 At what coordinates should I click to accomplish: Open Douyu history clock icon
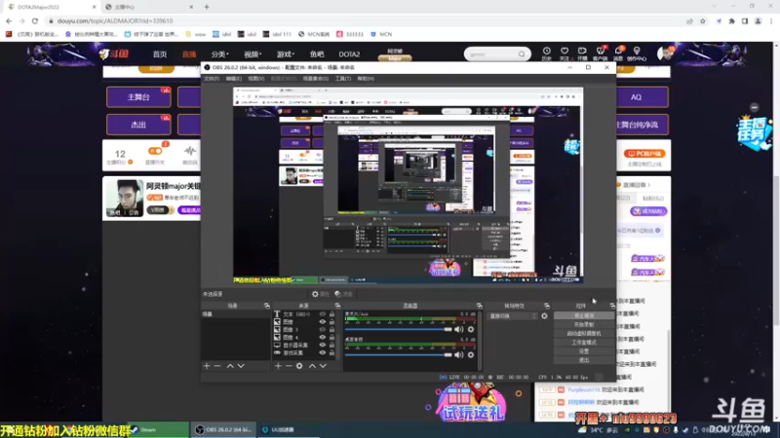pyautogui.click(x=546, y=54)
